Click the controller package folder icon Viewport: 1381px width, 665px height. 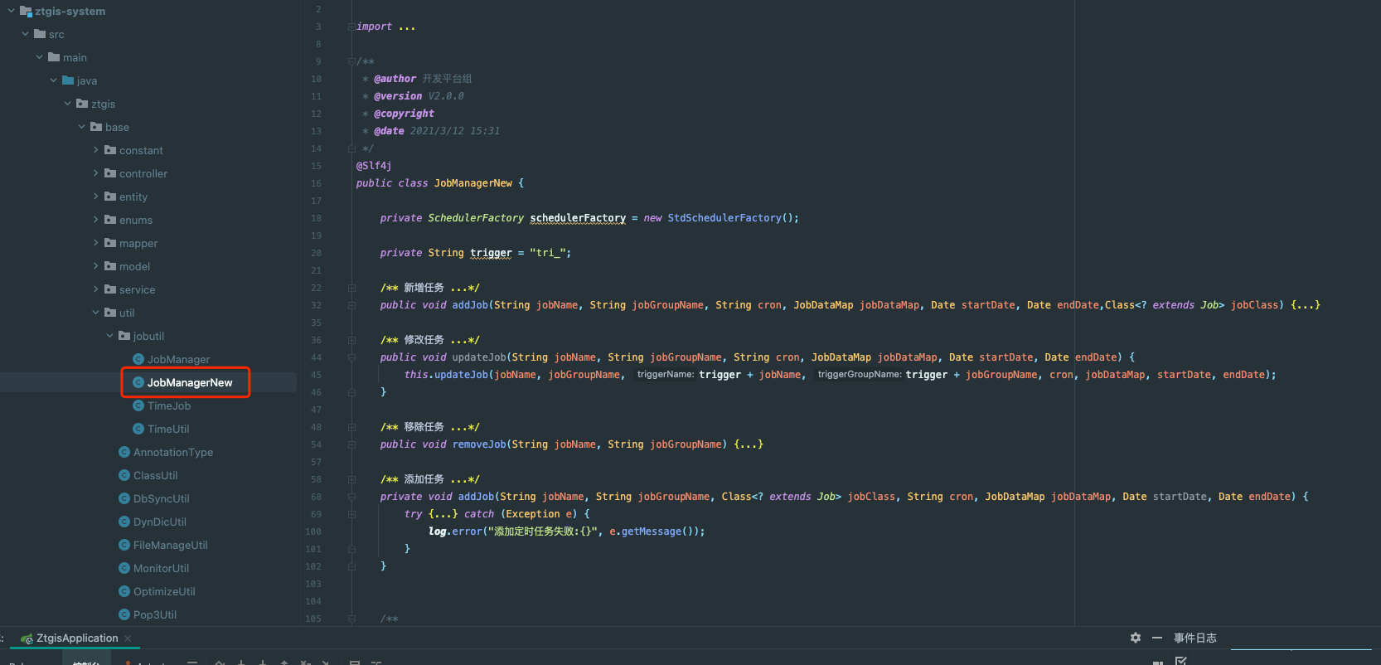coord(110,173)
